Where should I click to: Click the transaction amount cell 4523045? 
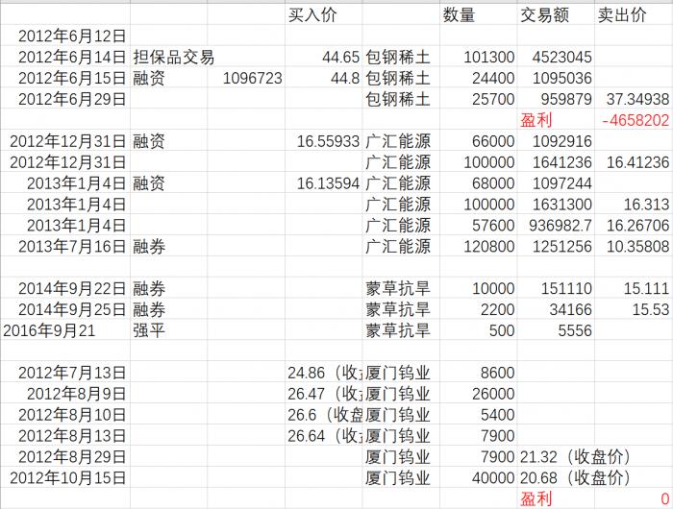[556, 57]
